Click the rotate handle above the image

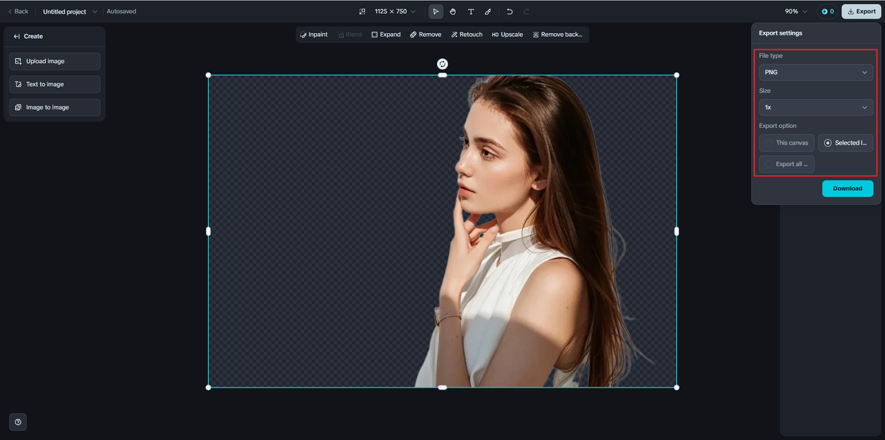click(x=442, y=64)
